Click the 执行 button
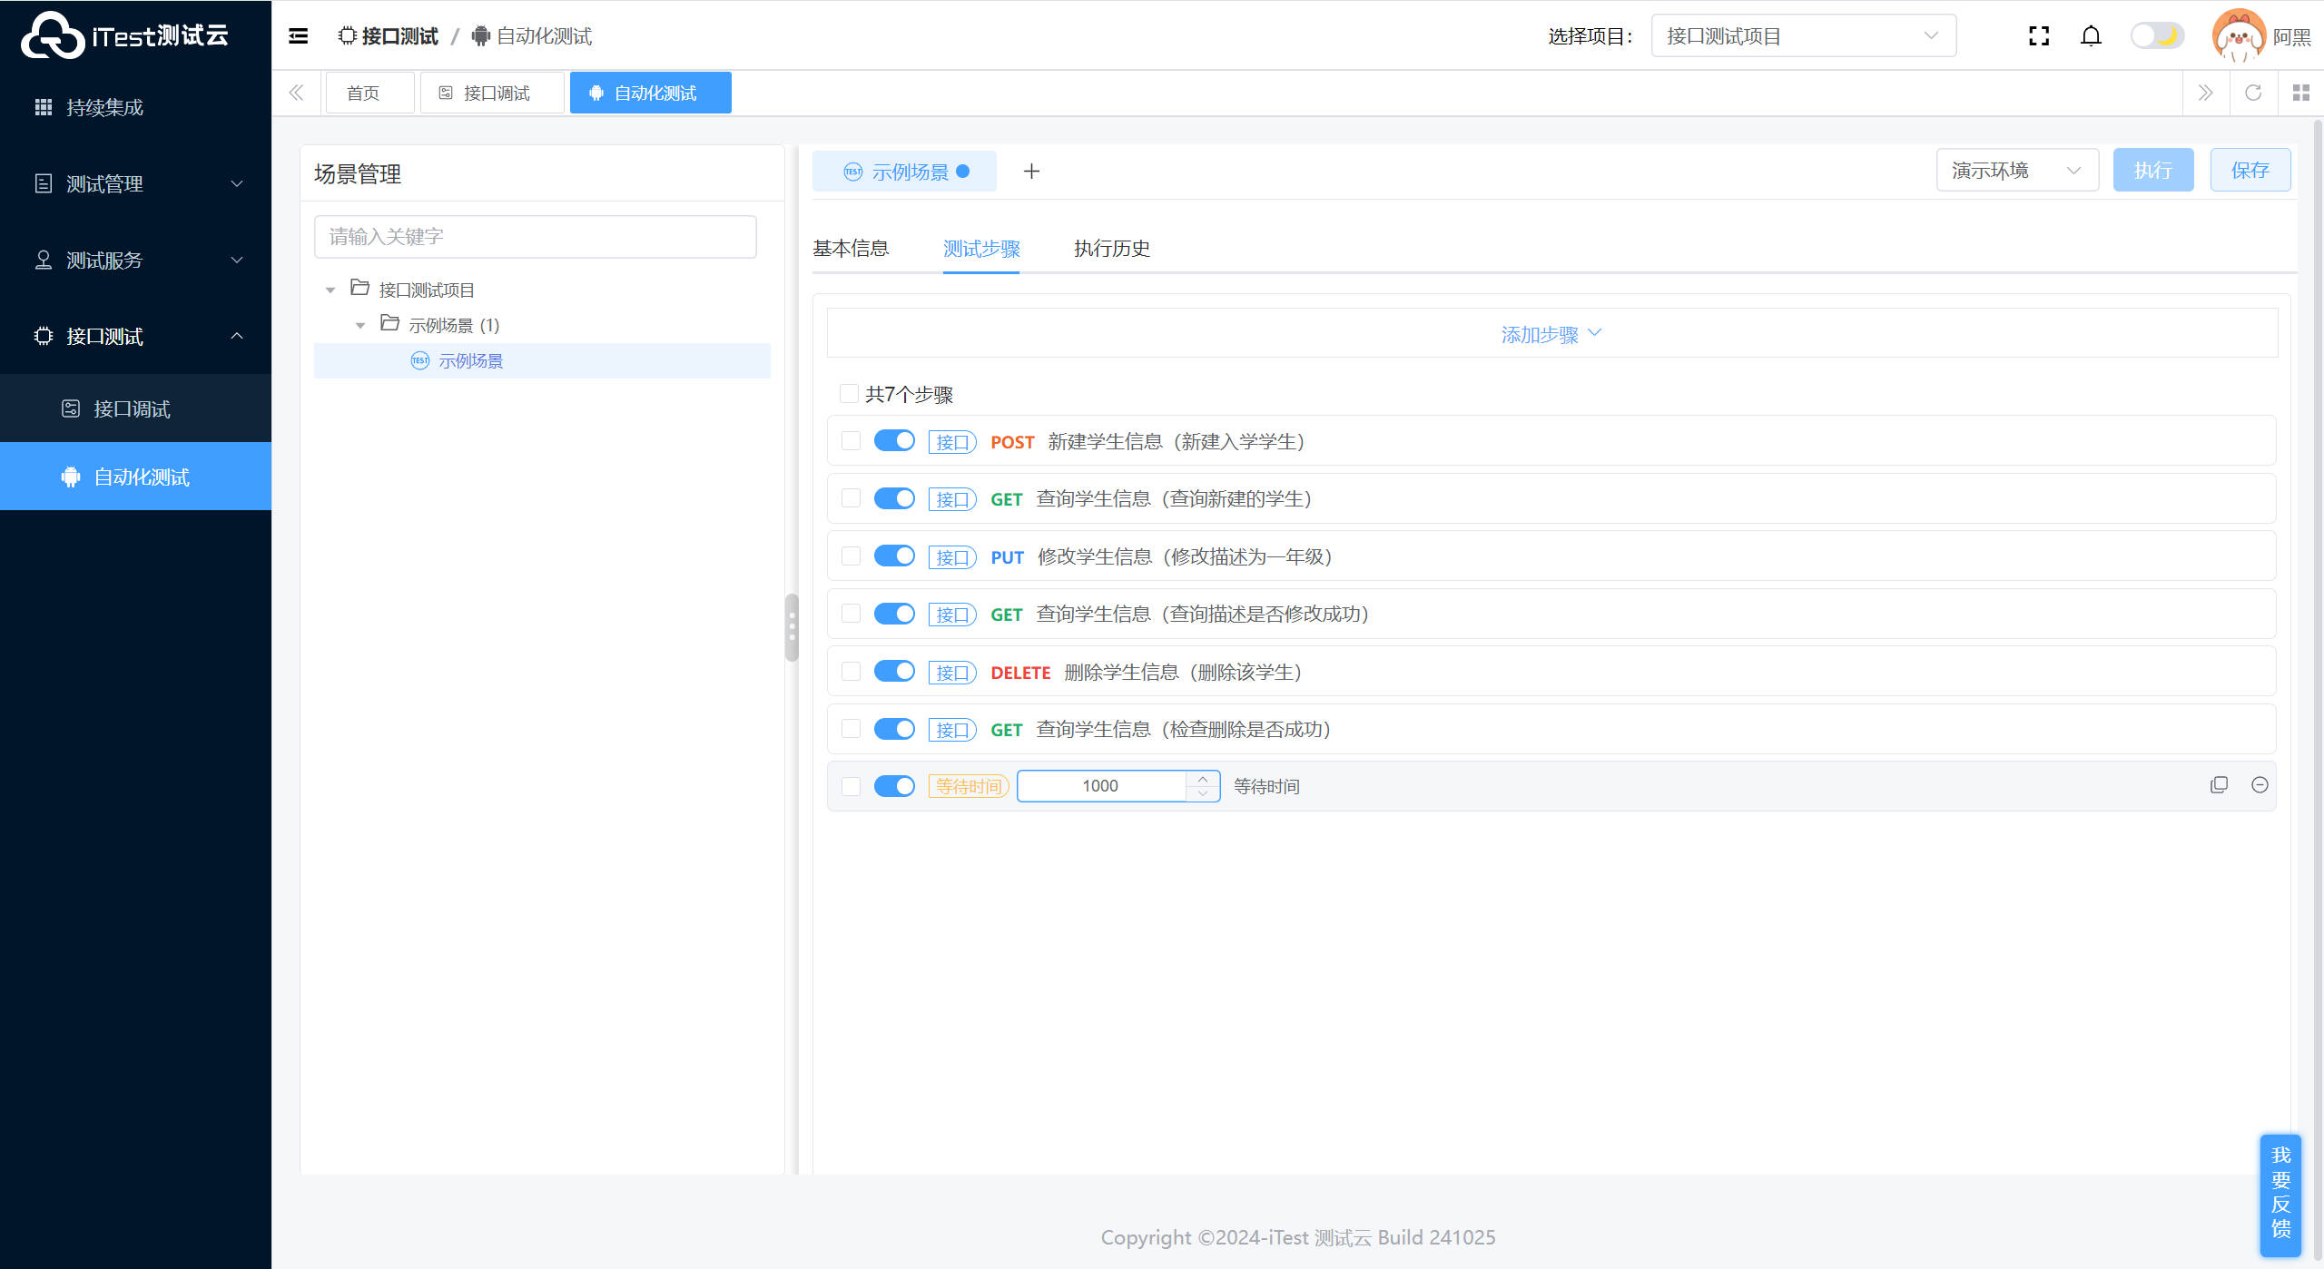Image resolution: width=2324 pixels, height=1269 pixels. tap(2152, 171)
